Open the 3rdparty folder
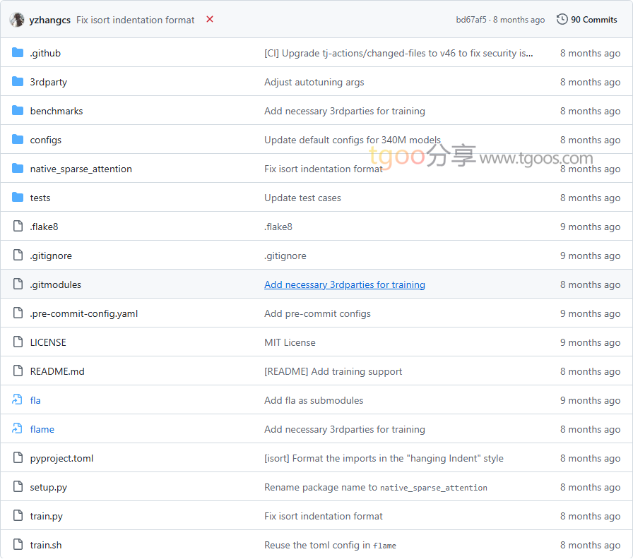 tap(48, 82)
